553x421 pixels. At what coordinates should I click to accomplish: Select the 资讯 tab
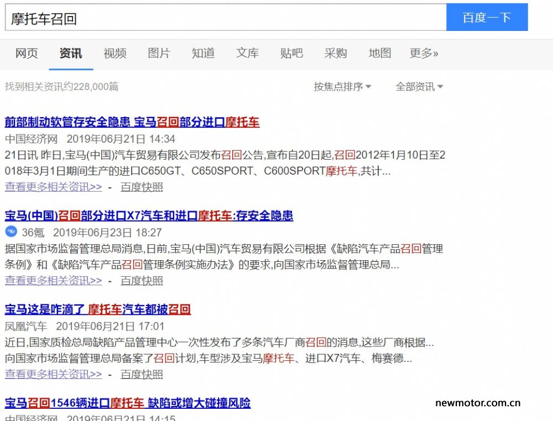(x=71, y=53)
